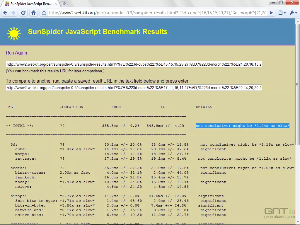Click the ** TOTAL ** row label
The image size is (300, 225).
click(x=20, y=126)
